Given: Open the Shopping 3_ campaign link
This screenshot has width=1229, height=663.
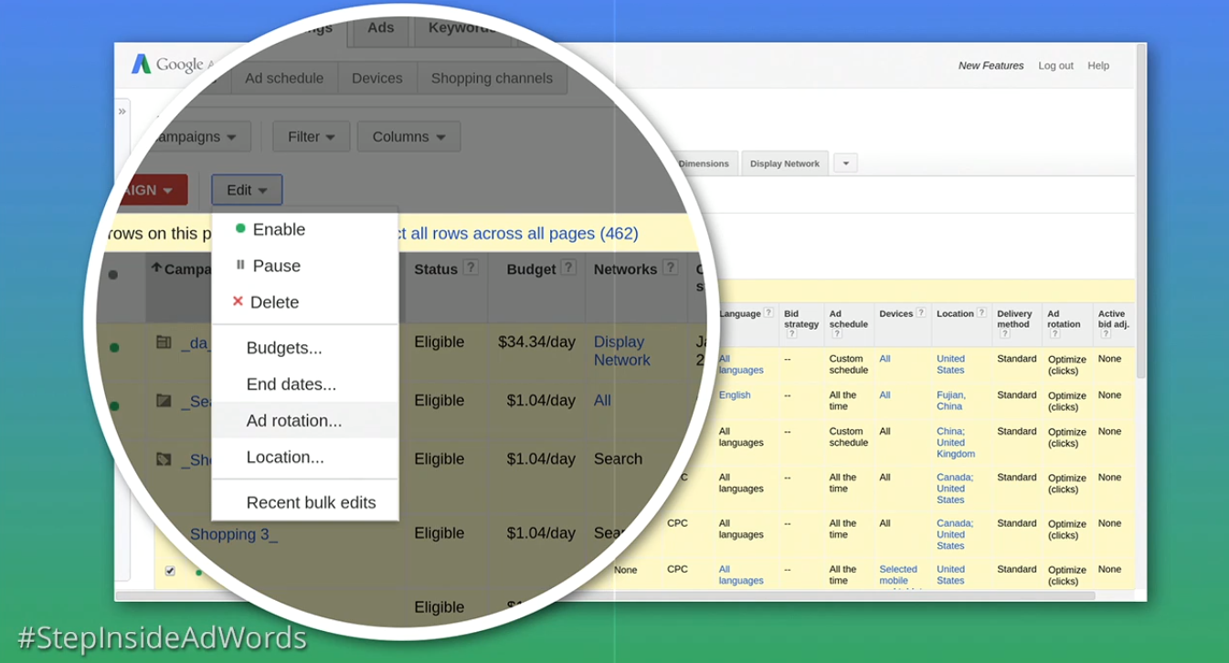Looking at the screenshot, I should (x=233, y=534).
